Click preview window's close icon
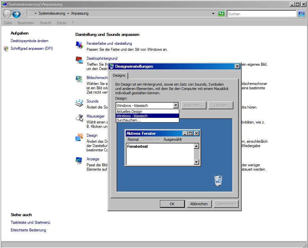308x248 pixels. 196,133
